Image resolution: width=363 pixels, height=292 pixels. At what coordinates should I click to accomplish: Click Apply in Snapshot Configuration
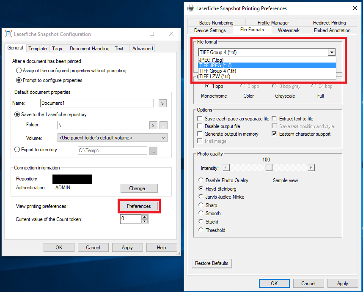click(x=127, y=248)
